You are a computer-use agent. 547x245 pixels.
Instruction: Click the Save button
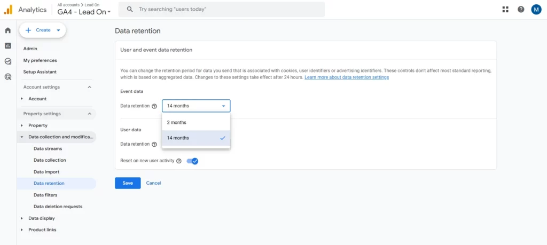(x=128, y=183)
